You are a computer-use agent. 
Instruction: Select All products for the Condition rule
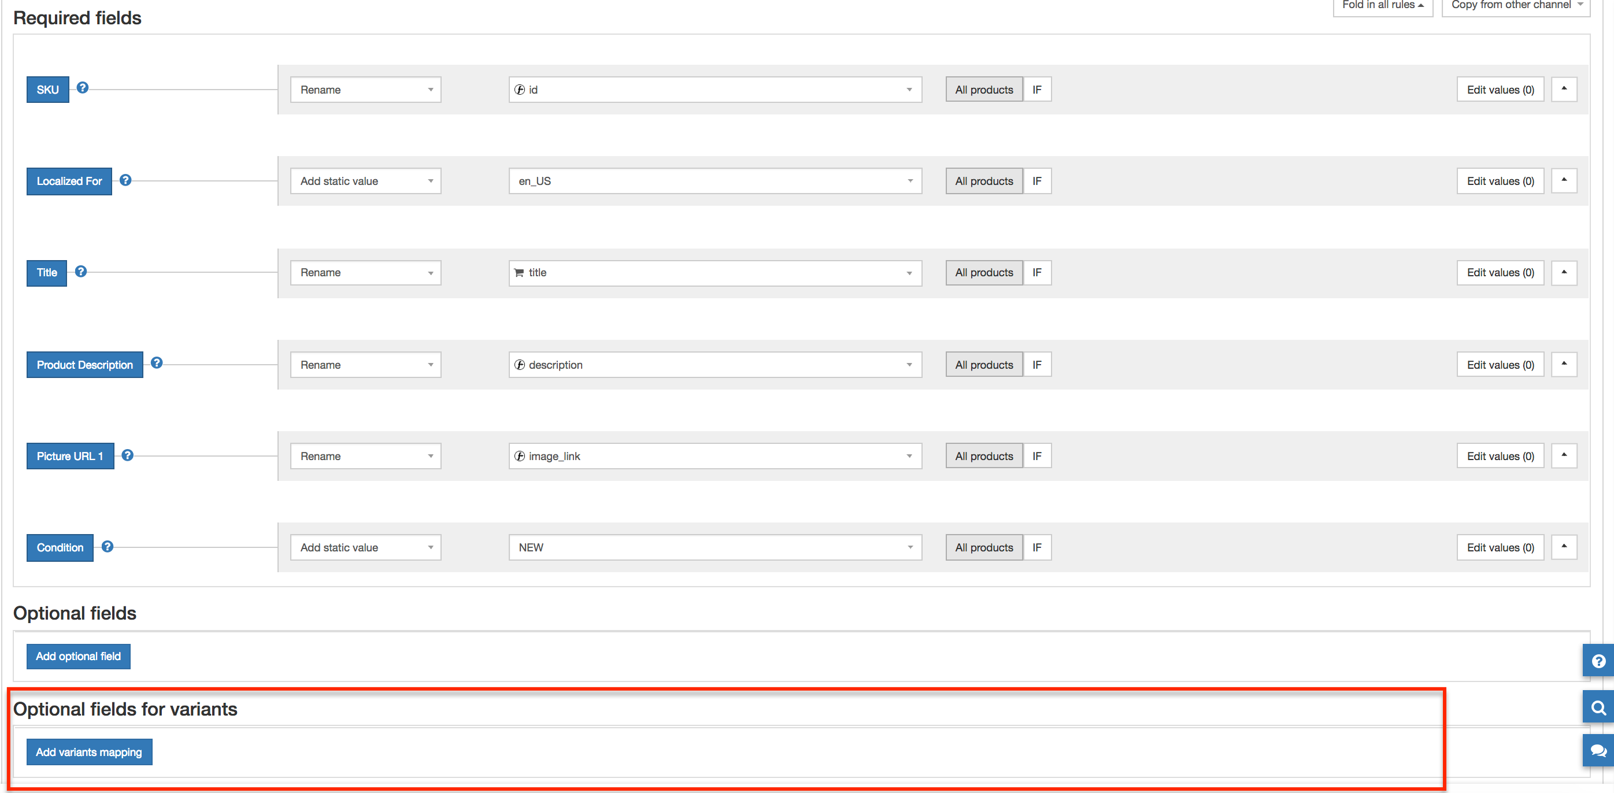(984, 547)
